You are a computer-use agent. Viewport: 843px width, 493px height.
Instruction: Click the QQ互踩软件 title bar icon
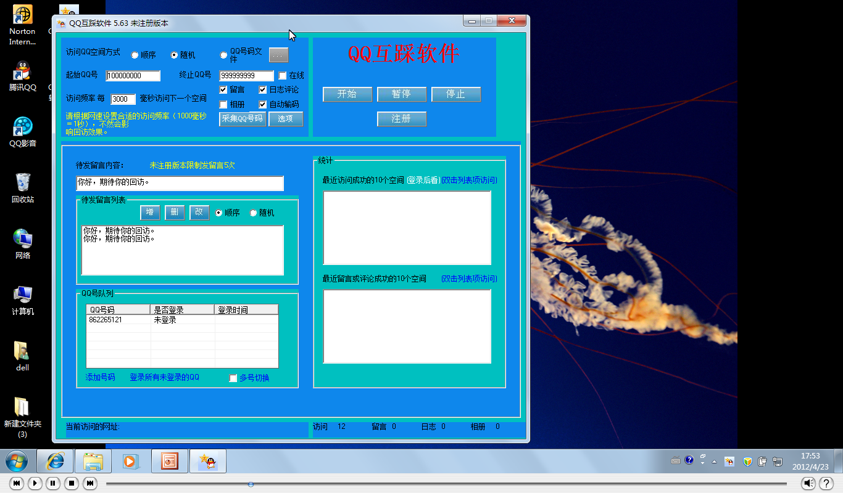pos(61,23)
